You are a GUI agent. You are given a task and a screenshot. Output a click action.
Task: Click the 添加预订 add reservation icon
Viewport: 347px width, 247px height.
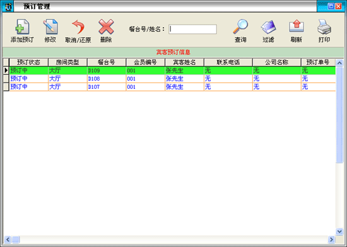pyautogui.click(x=22, y=27)
